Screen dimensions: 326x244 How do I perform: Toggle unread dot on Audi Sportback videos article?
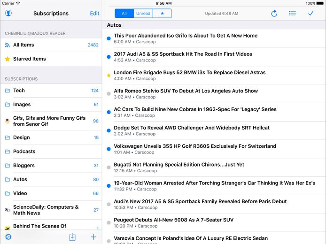[x=109, y=57]
